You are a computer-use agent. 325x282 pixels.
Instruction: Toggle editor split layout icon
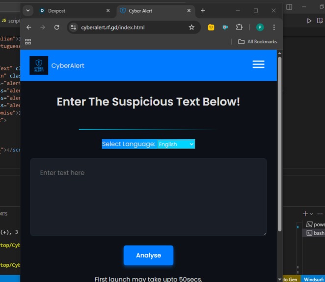coord(289,7)
